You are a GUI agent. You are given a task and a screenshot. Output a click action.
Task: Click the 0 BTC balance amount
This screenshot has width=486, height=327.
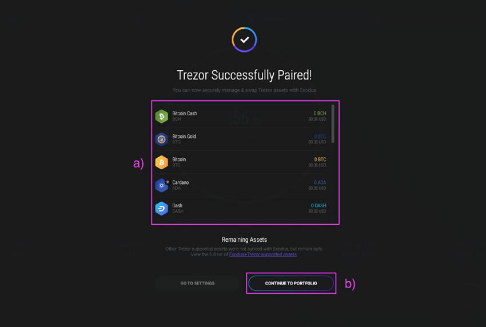tap(320, 159)
